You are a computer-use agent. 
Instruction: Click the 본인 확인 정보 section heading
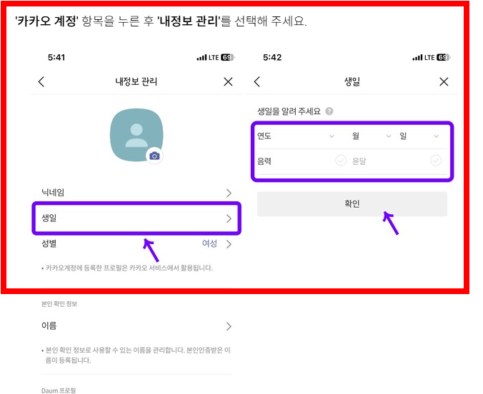(x=59, y=304)
